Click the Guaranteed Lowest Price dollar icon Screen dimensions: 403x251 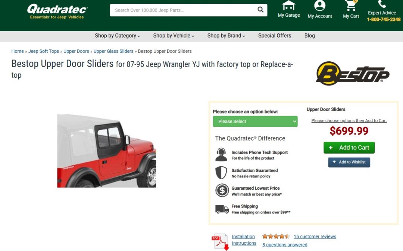(x=222, y=190)
